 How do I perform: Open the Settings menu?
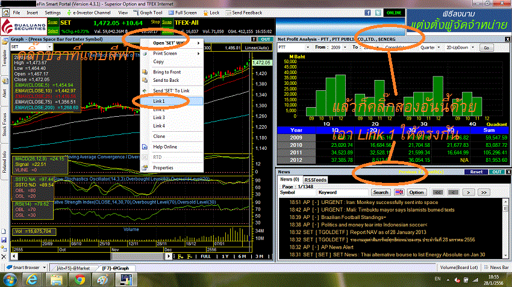click(x=52, y=13)
